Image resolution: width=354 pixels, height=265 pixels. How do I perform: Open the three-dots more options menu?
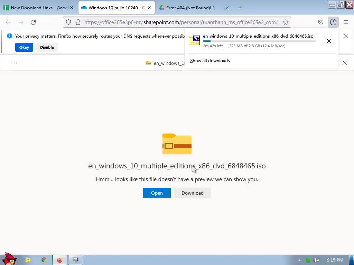pyautogui.click(x=14, y=63)
